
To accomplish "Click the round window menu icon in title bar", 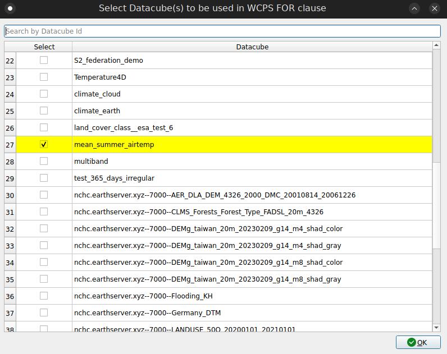I will pos(10,8).
